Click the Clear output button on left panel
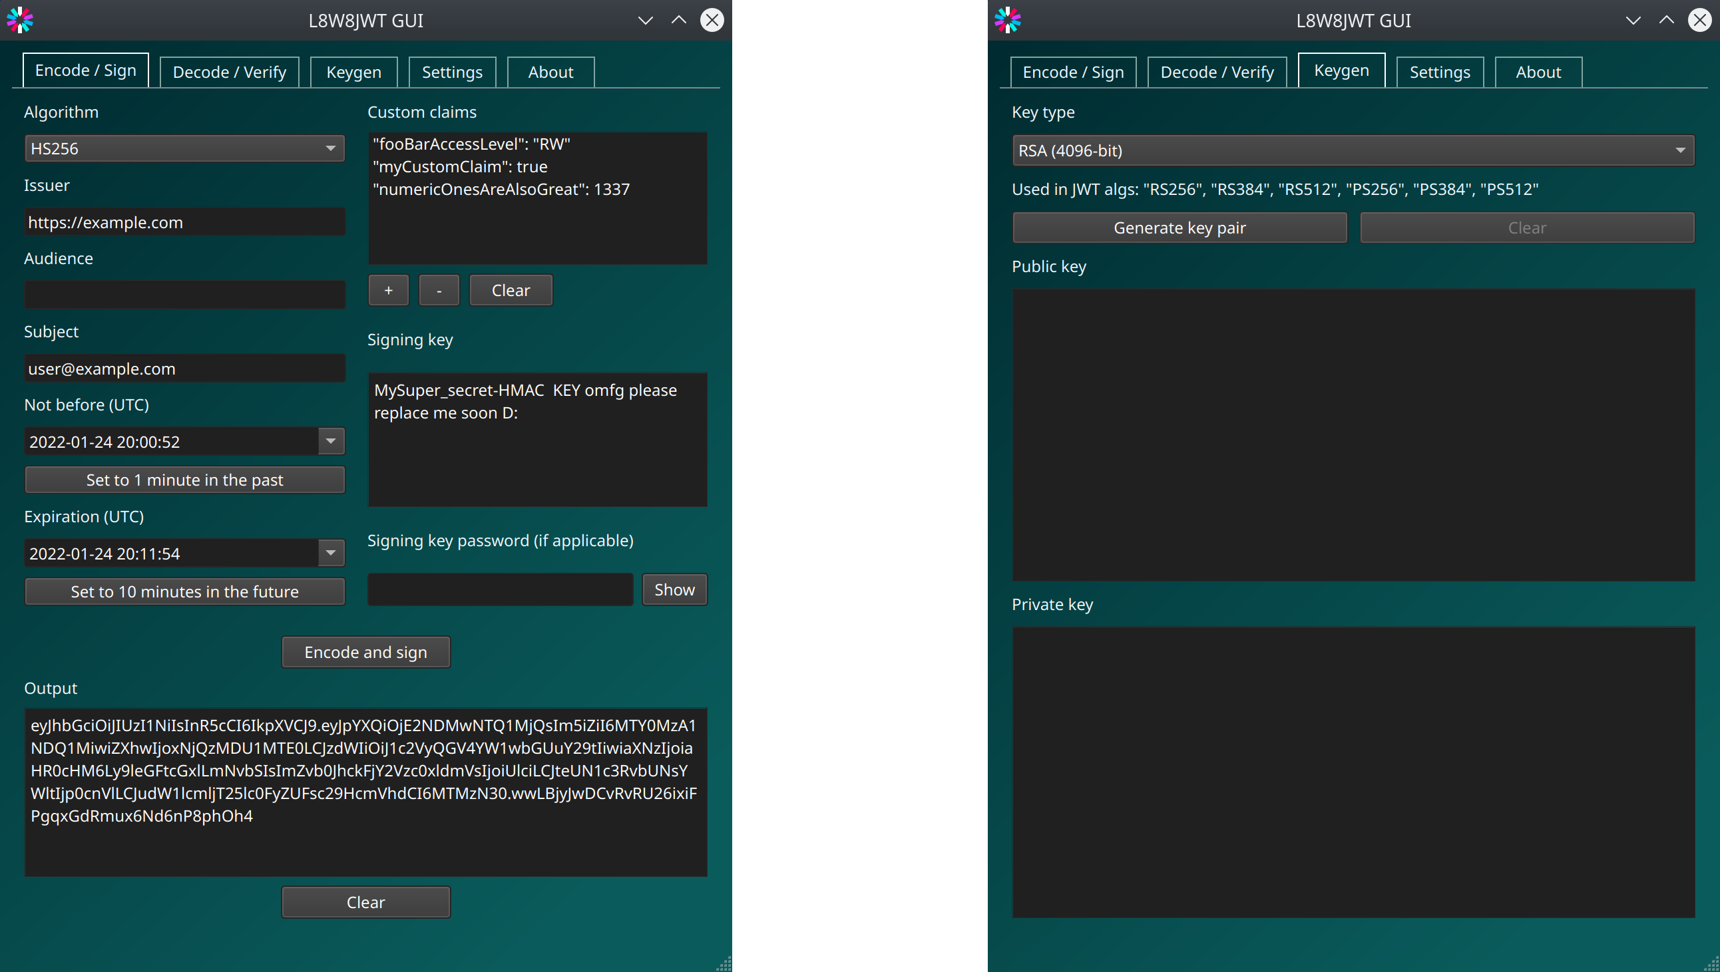This screenshot has height=972, width=1720. point(365,901)
